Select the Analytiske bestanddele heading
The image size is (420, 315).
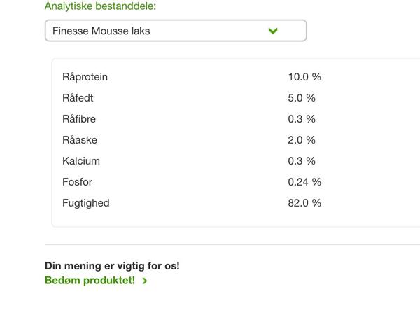(x=100, y=6)
